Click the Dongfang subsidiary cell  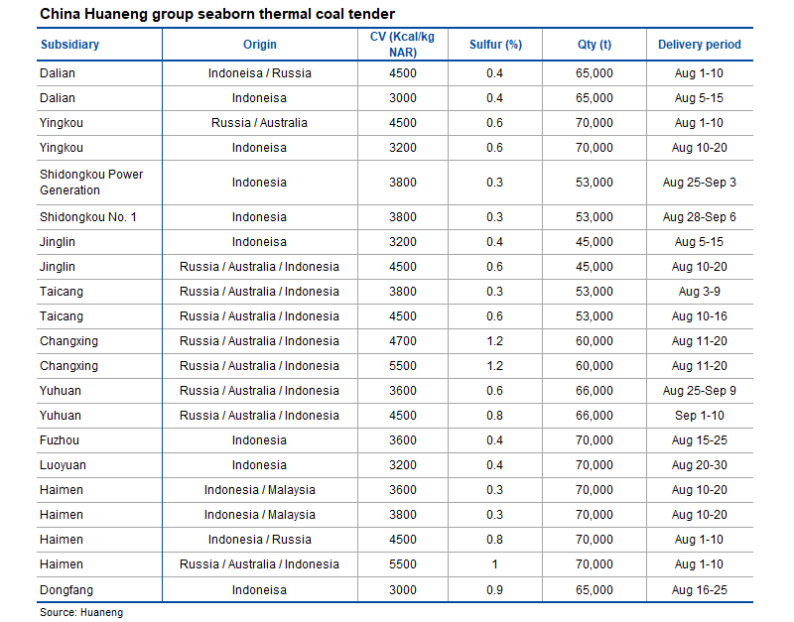pyautogui.click(x=66, y=590)
